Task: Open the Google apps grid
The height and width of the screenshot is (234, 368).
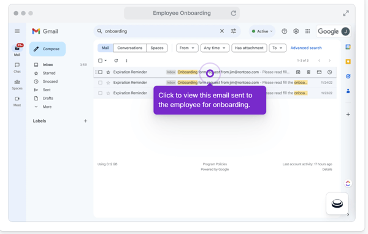Action: (307, 31)
